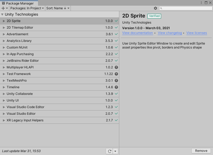Expand versions of 2D Sprite
213x155 pixels.
point(4,21)
